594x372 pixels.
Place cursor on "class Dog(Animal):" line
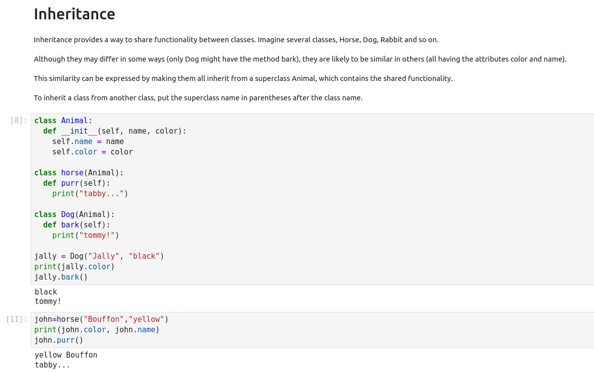pyautogui.click(x=74, y=215)
